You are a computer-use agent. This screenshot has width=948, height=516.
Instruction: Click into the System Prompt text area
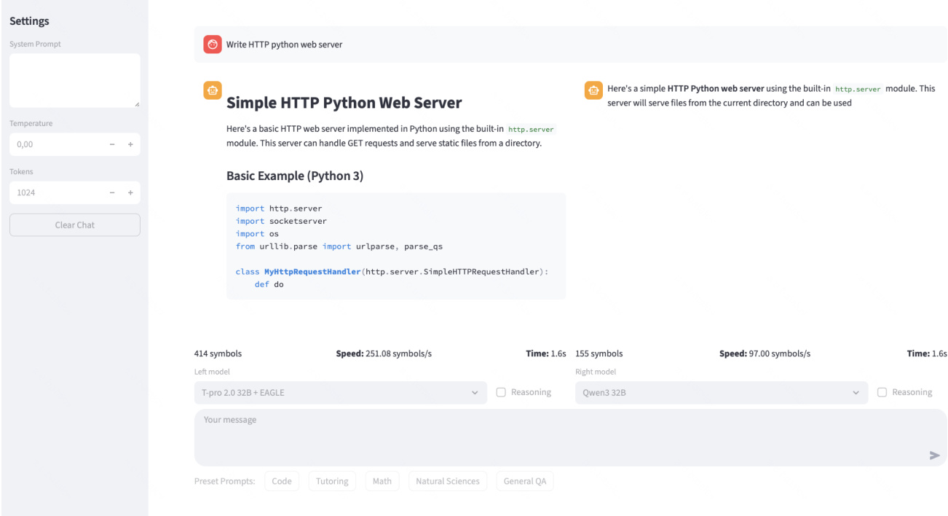(x=74, y=80)
